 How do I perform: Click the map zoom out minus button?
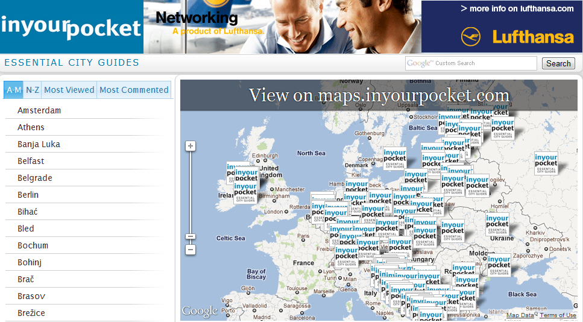pos(191,249)
